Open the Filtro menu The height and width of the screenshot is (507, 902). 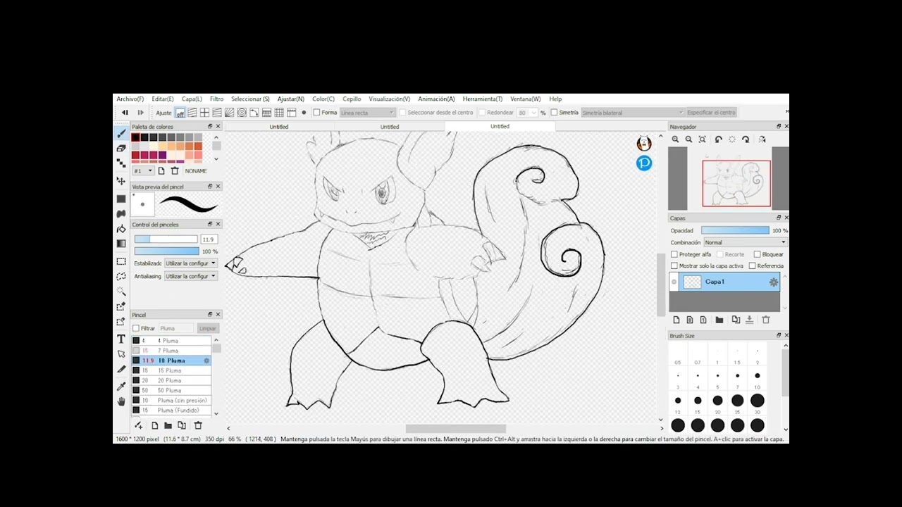click(x=216, y=99)
